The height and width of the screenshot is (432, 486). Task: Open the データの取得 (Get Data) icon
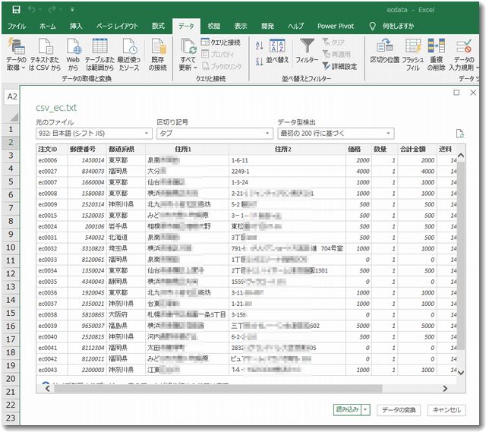16,46
